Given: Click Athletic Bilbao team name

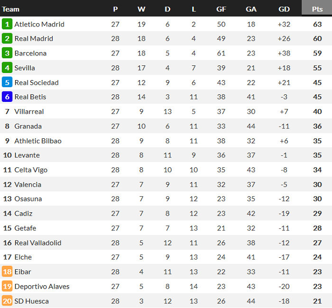Looking at the screenshot, I should point(38,141).
